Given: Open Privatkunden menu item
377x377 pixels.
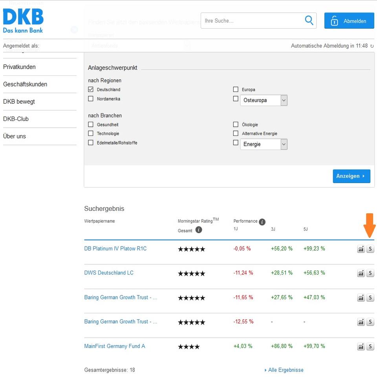Looking at the screenshot, I should click(x=19, y=67).
